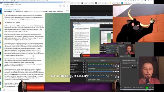Adjust the Источник медиа 2 volume slider
The width and height of the screenshot is (164, 92).
[x=101, y=72]
